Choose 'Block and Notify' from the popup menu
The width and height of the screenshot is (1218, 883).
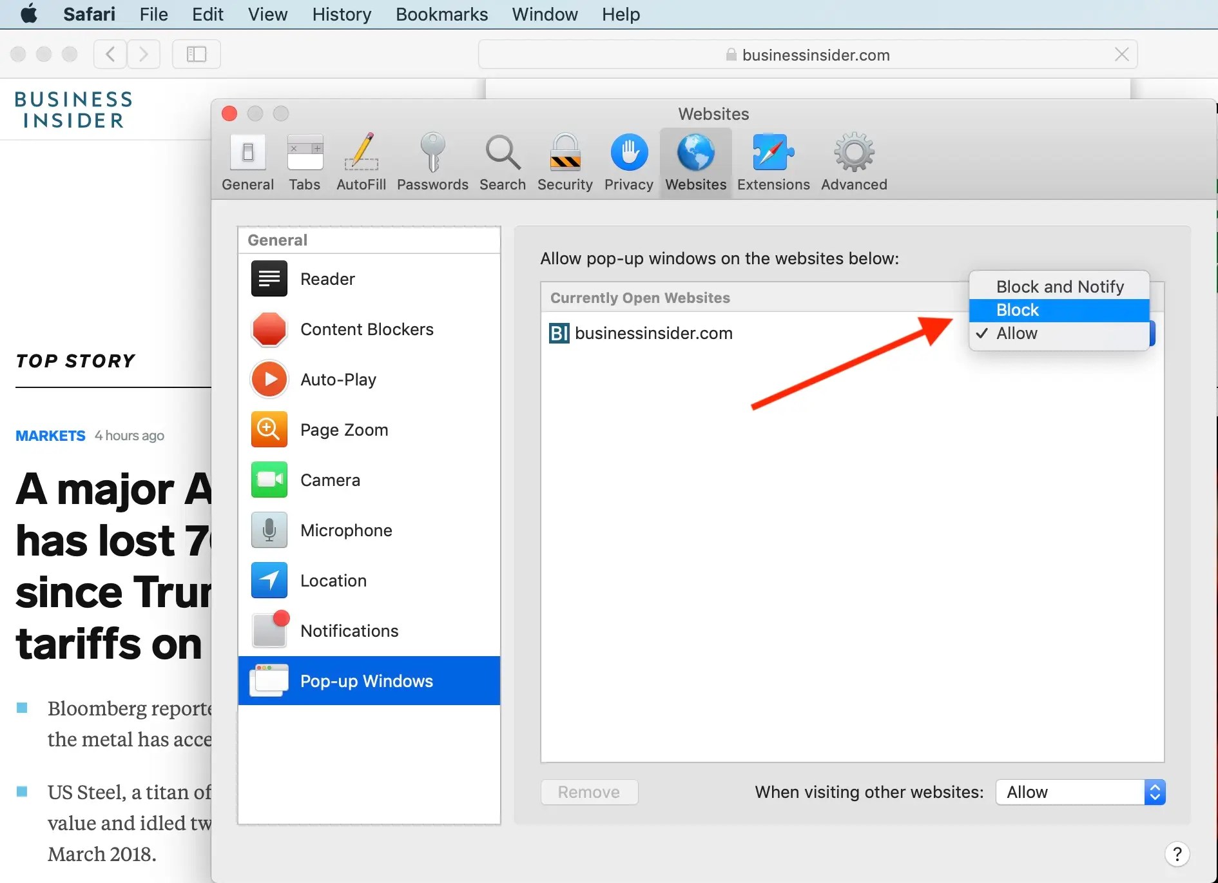[1059, 286]
